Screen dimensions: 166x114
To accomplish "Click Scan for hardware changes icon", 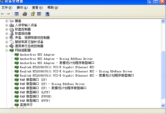I will [x=47, y=14].
